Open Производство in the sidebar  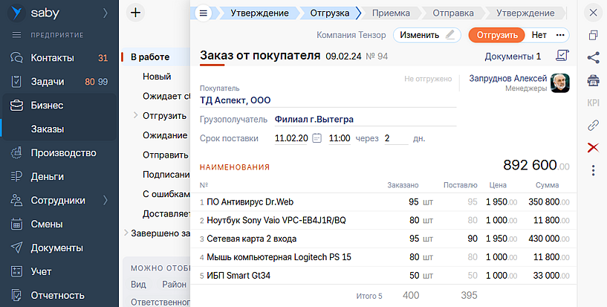63,152
